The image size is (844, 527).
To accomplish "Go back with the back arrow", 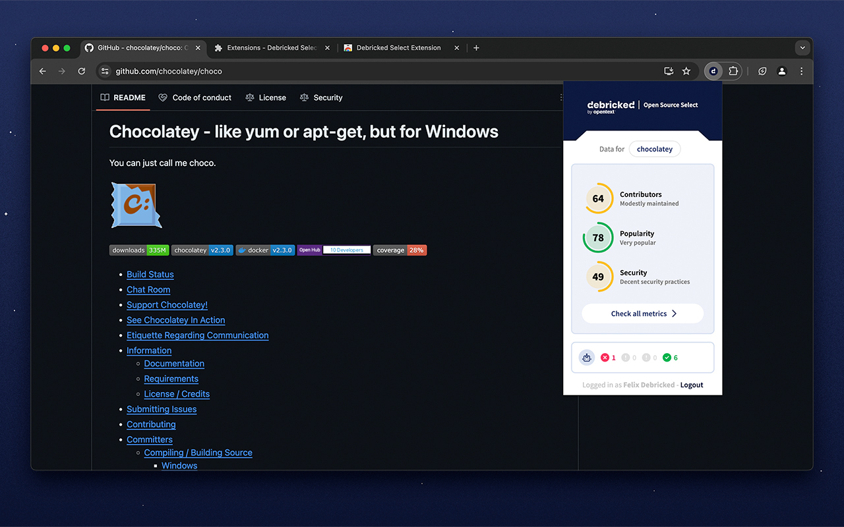I will (x=43, y=71).
